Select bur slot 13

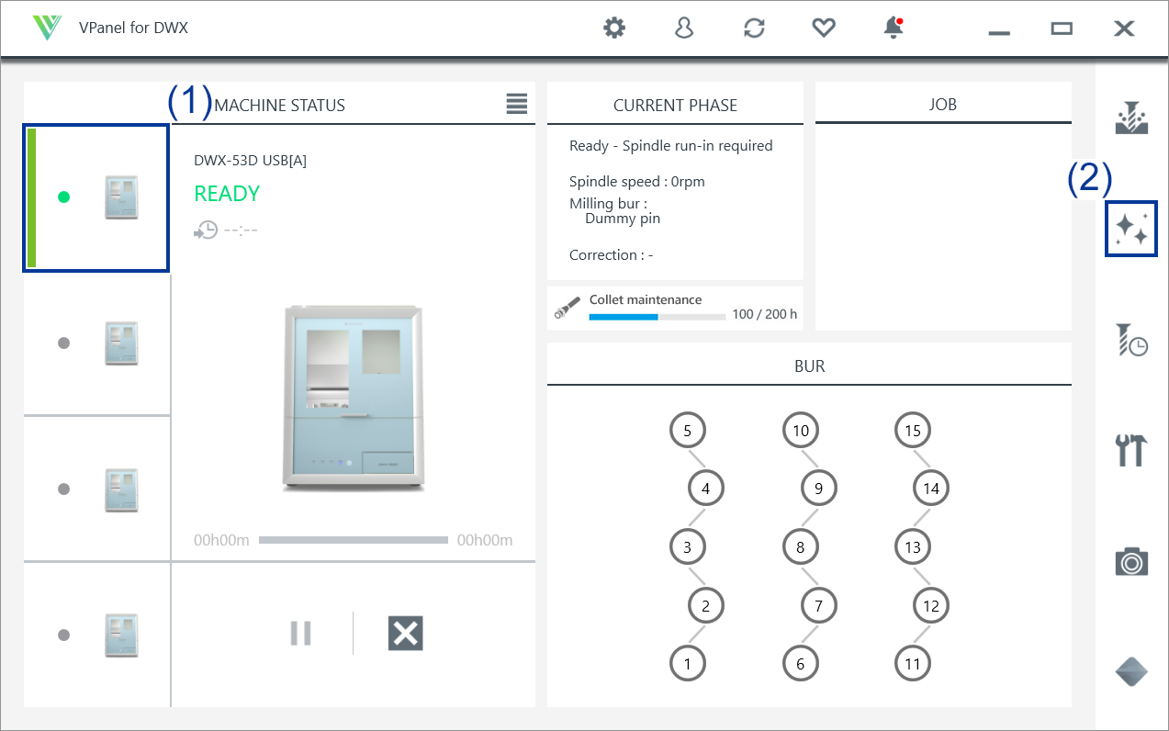click(x=913, y=547)
